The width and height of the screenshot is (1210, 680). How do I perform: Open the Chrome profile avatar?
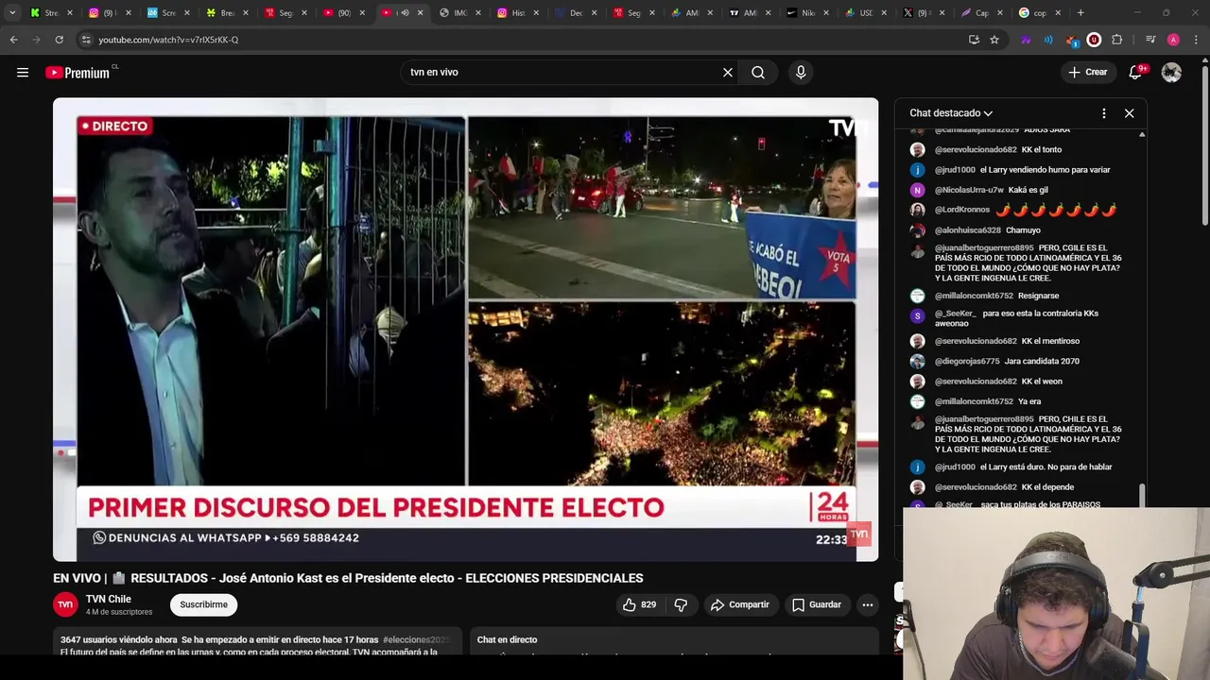tap(1173, 40)
